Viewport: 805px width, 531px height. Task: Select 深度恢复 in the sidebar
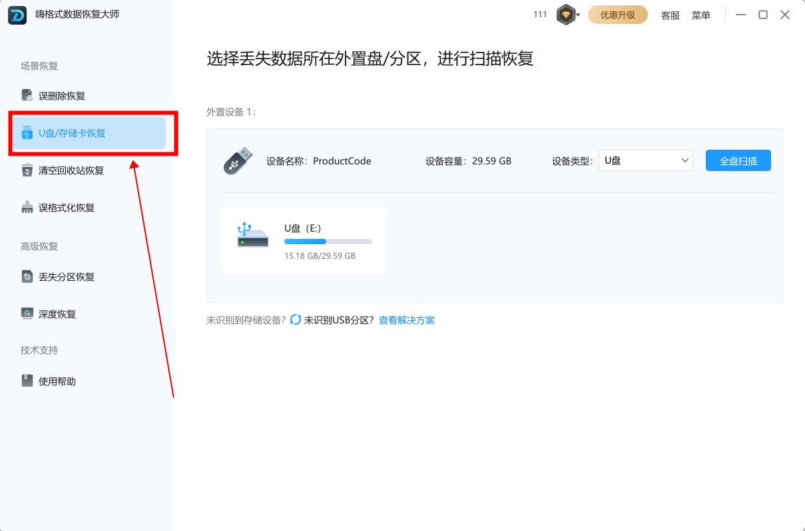click(89, 313)
